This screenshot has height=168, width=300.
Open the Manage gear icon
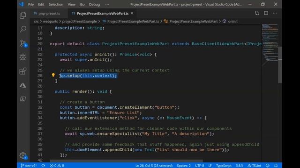pyautogui.click(x=23, y=155)
